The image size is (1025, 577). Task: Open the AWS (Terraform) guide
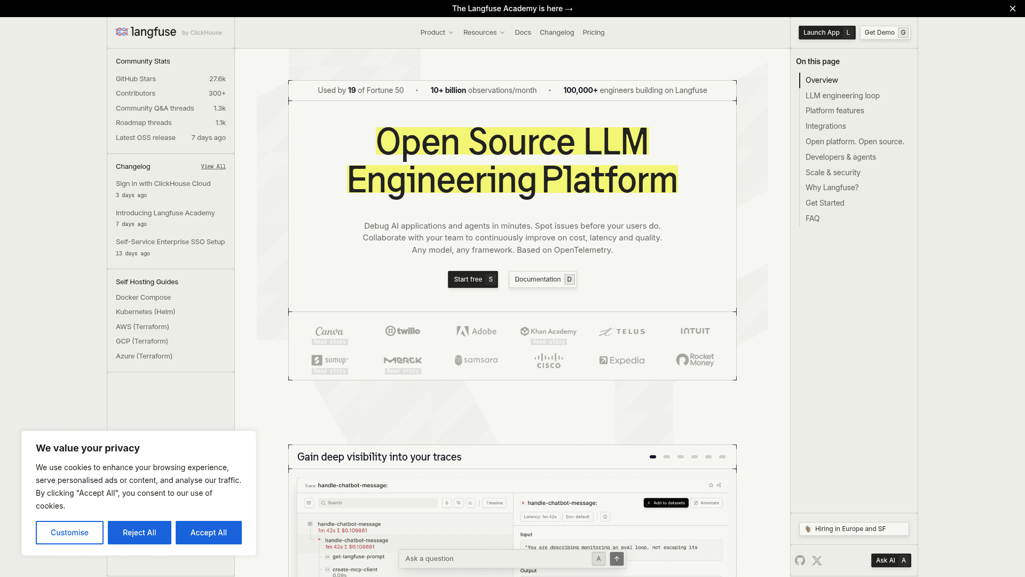(143, 327)
